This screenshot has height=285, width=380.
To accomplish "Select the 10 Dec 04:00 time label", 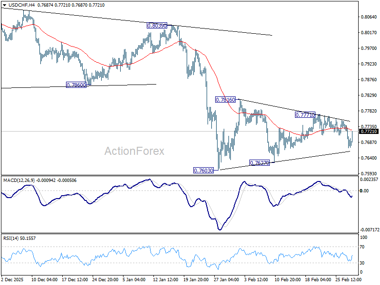I will click(44, 279).
